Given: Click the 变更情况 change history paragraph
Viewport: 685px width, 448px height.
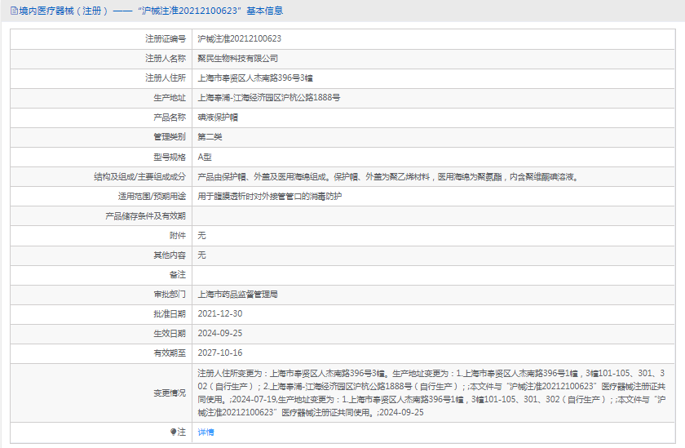Looking at the screenshot, I should [431, 393].
